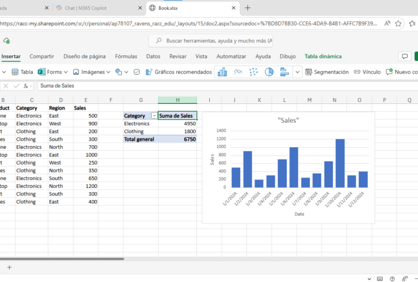This screenshot has width=418, height=282.
Task: Open the Tabla dinámica tab
Action: tap(323, 56)
